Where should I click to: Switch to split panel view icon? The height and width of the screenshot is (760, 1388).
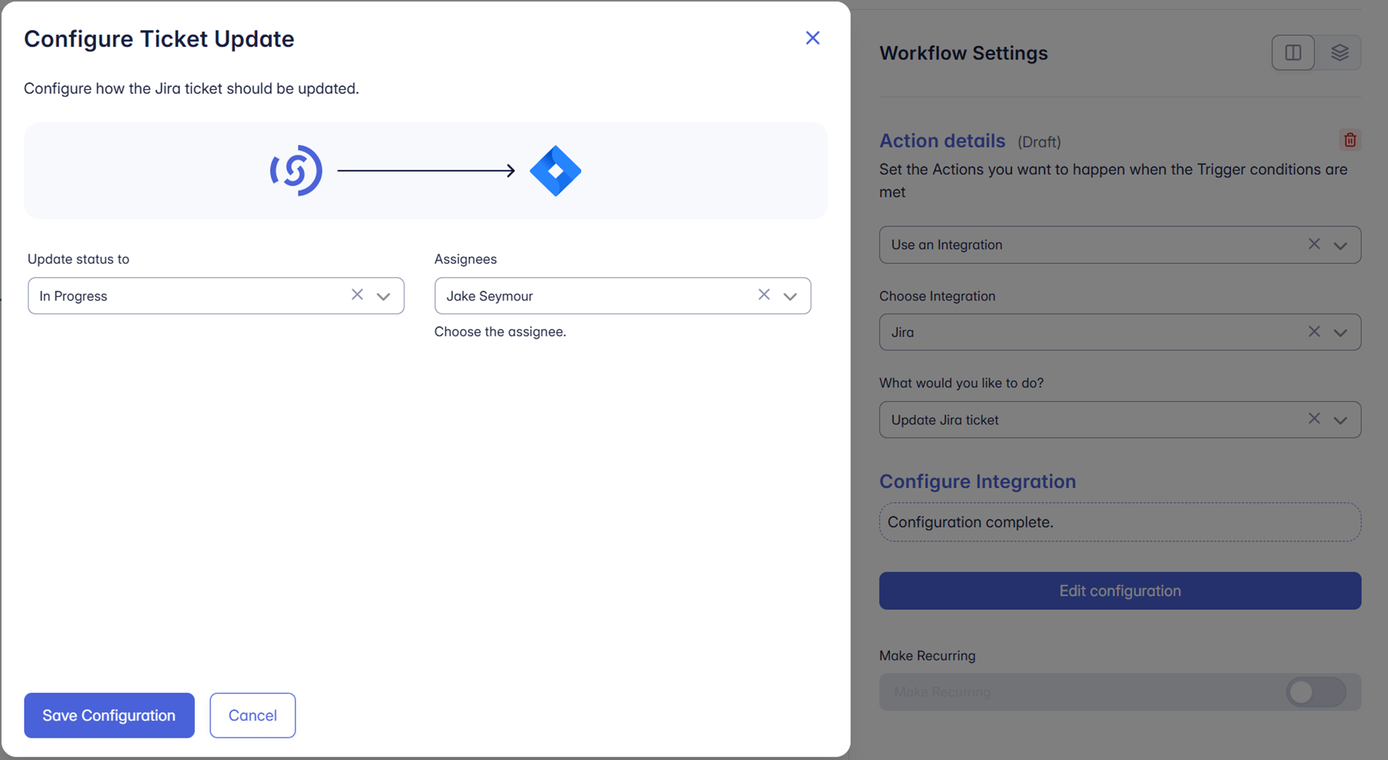[1293, 53]
